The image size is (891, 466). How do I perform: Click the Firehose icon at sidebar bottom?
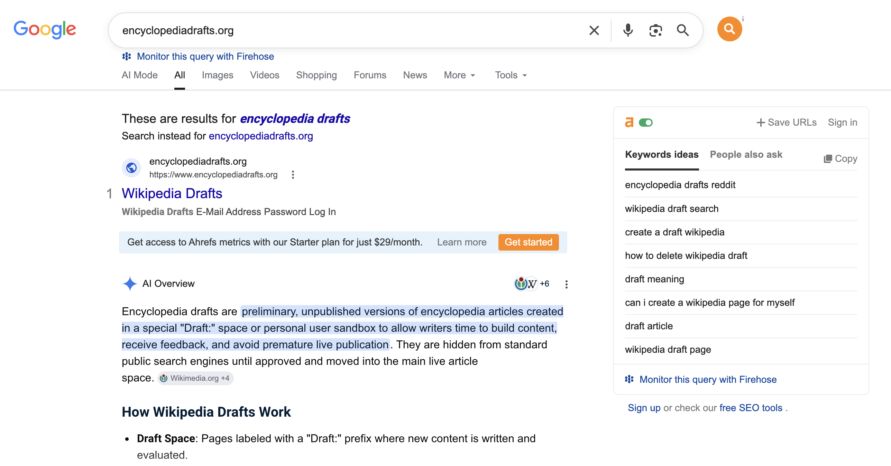(x=629, y=379)
